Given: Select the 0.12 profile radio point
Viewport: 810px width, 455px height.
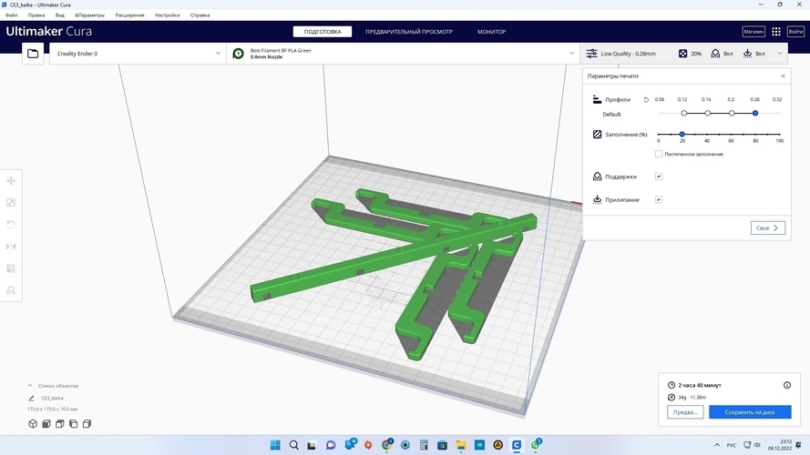Looking at the screenshot, I should coord(684,113).
